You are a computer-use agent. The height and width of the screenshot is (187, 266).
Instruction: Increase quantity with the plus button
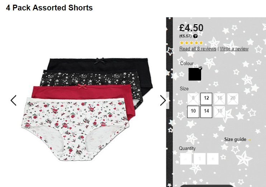pyautogui.click(x=213, y=159)
